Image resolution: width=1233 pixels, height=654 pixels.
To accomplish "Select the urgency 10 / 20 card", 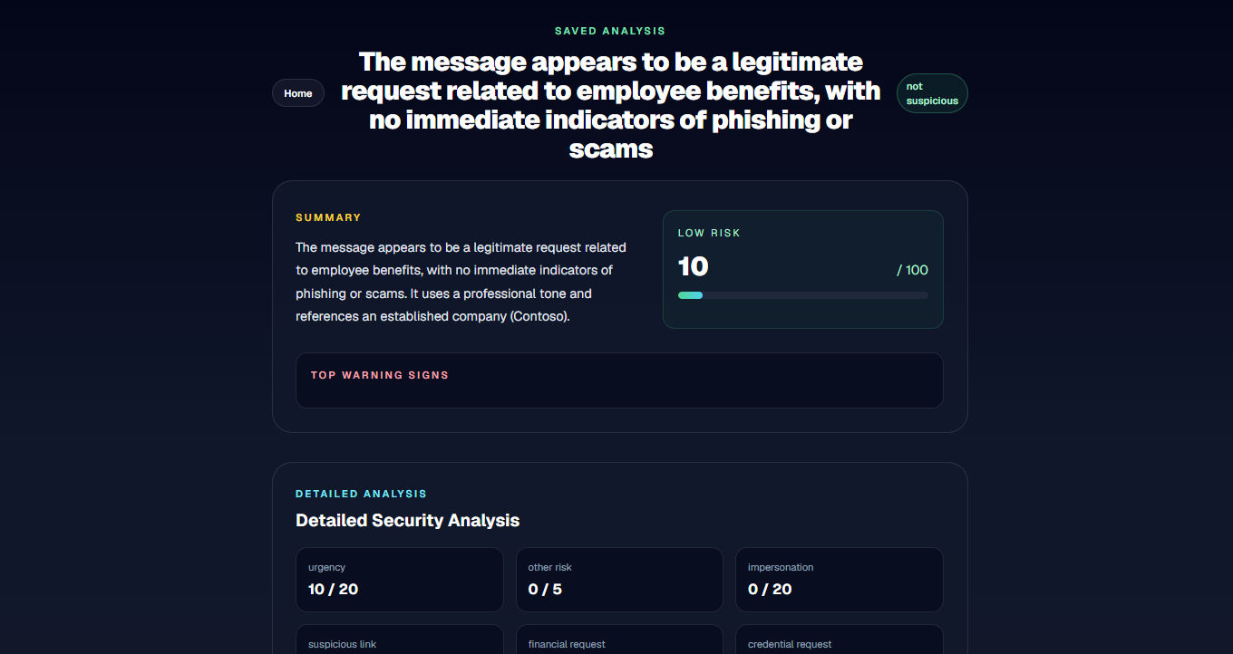I will point(400,580).
